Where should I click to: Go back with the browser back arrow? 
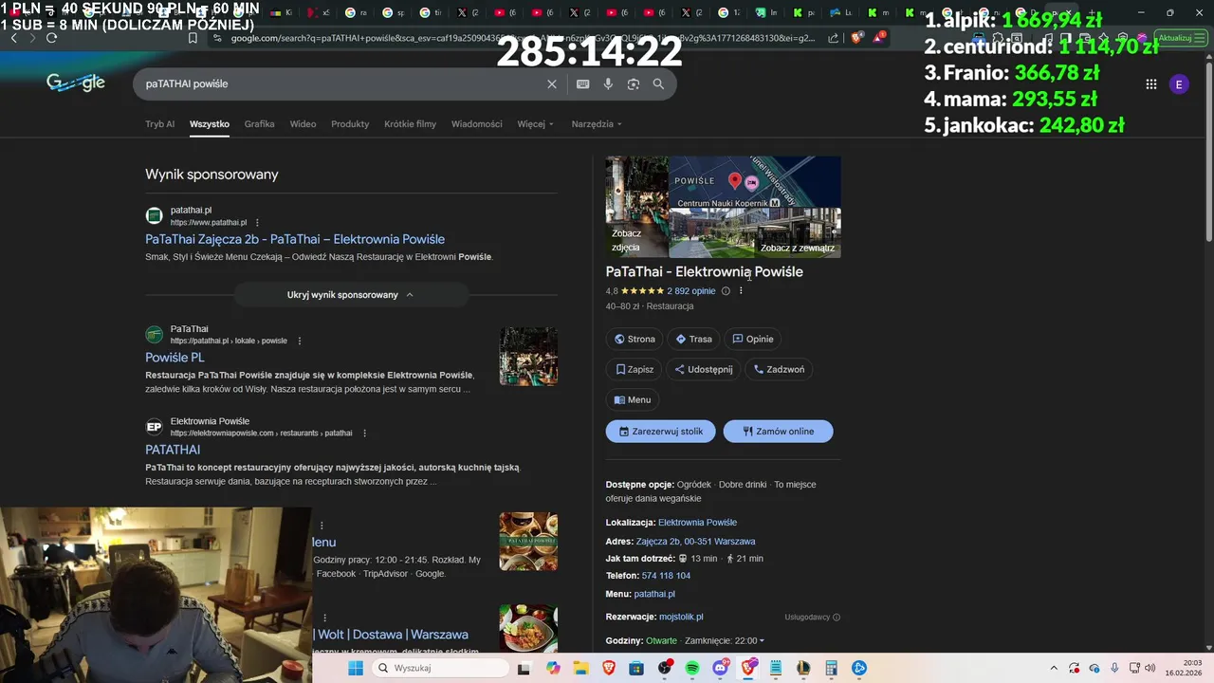click(x=13, y=38)
